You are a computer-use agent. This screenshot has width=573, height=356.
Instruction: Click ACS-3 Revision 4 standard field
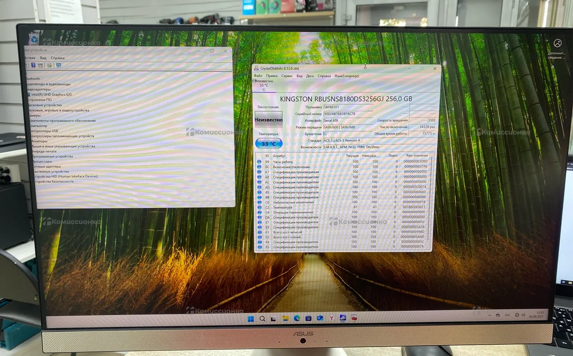379,140
